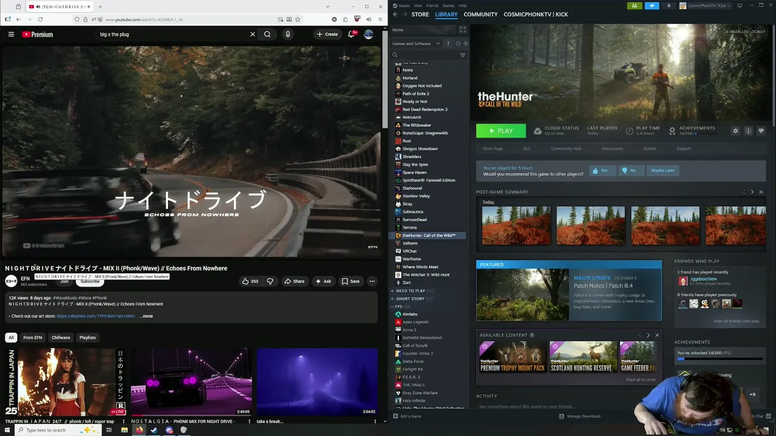776x436 pixels.
Task: Open browser application hamburger menu
Action: point(380,19)
